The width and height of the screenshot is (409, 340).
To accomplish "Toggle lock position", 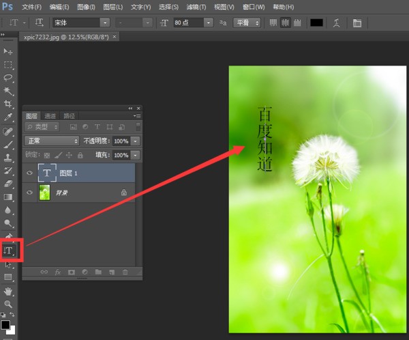I will (69, 155).
